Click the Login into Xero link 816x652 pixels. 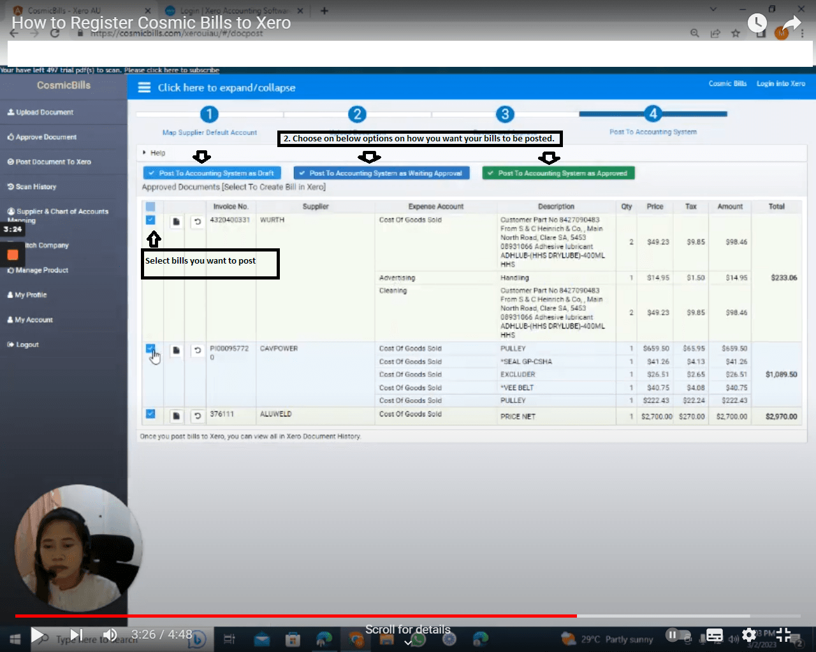[x=781, y=83]
